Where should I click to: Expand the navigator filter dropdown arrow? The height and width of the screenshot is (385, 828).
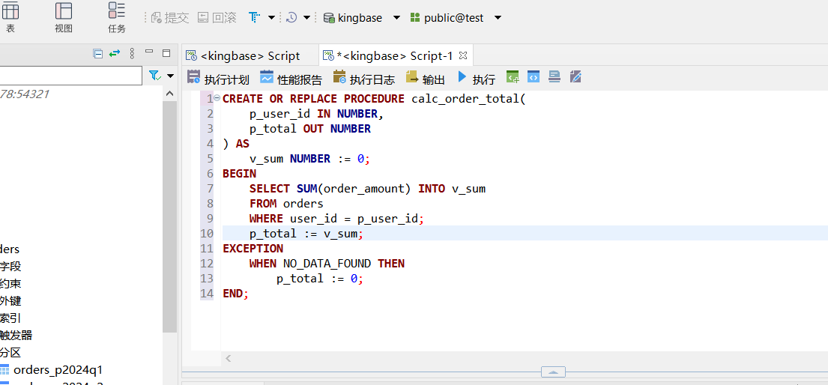pos(171,76)
